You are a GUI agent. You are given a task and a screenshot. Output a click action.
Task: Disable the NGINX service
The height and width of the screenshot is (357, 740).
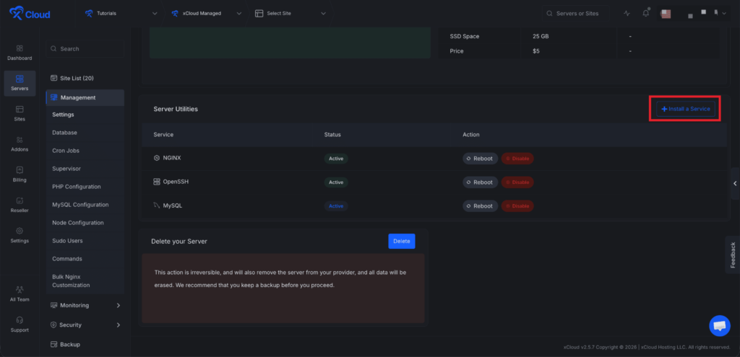517,158
